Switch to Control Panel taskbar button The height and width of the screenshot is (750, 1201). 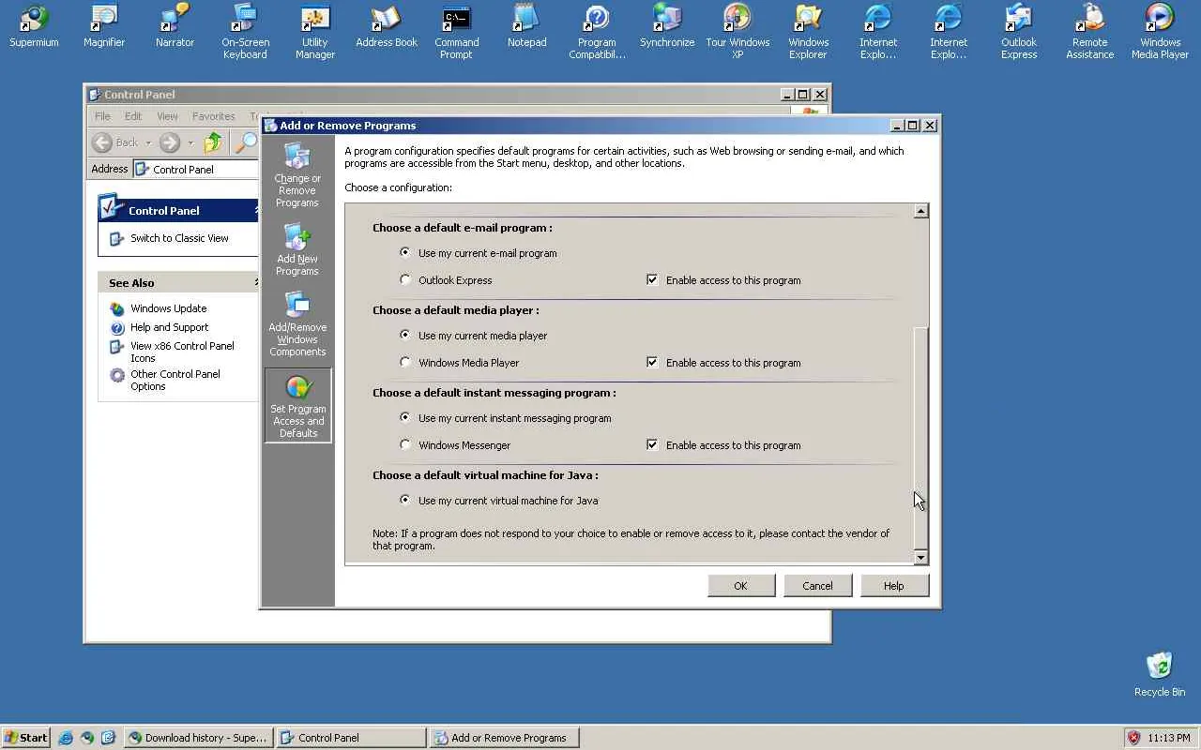tap(352, 738)
